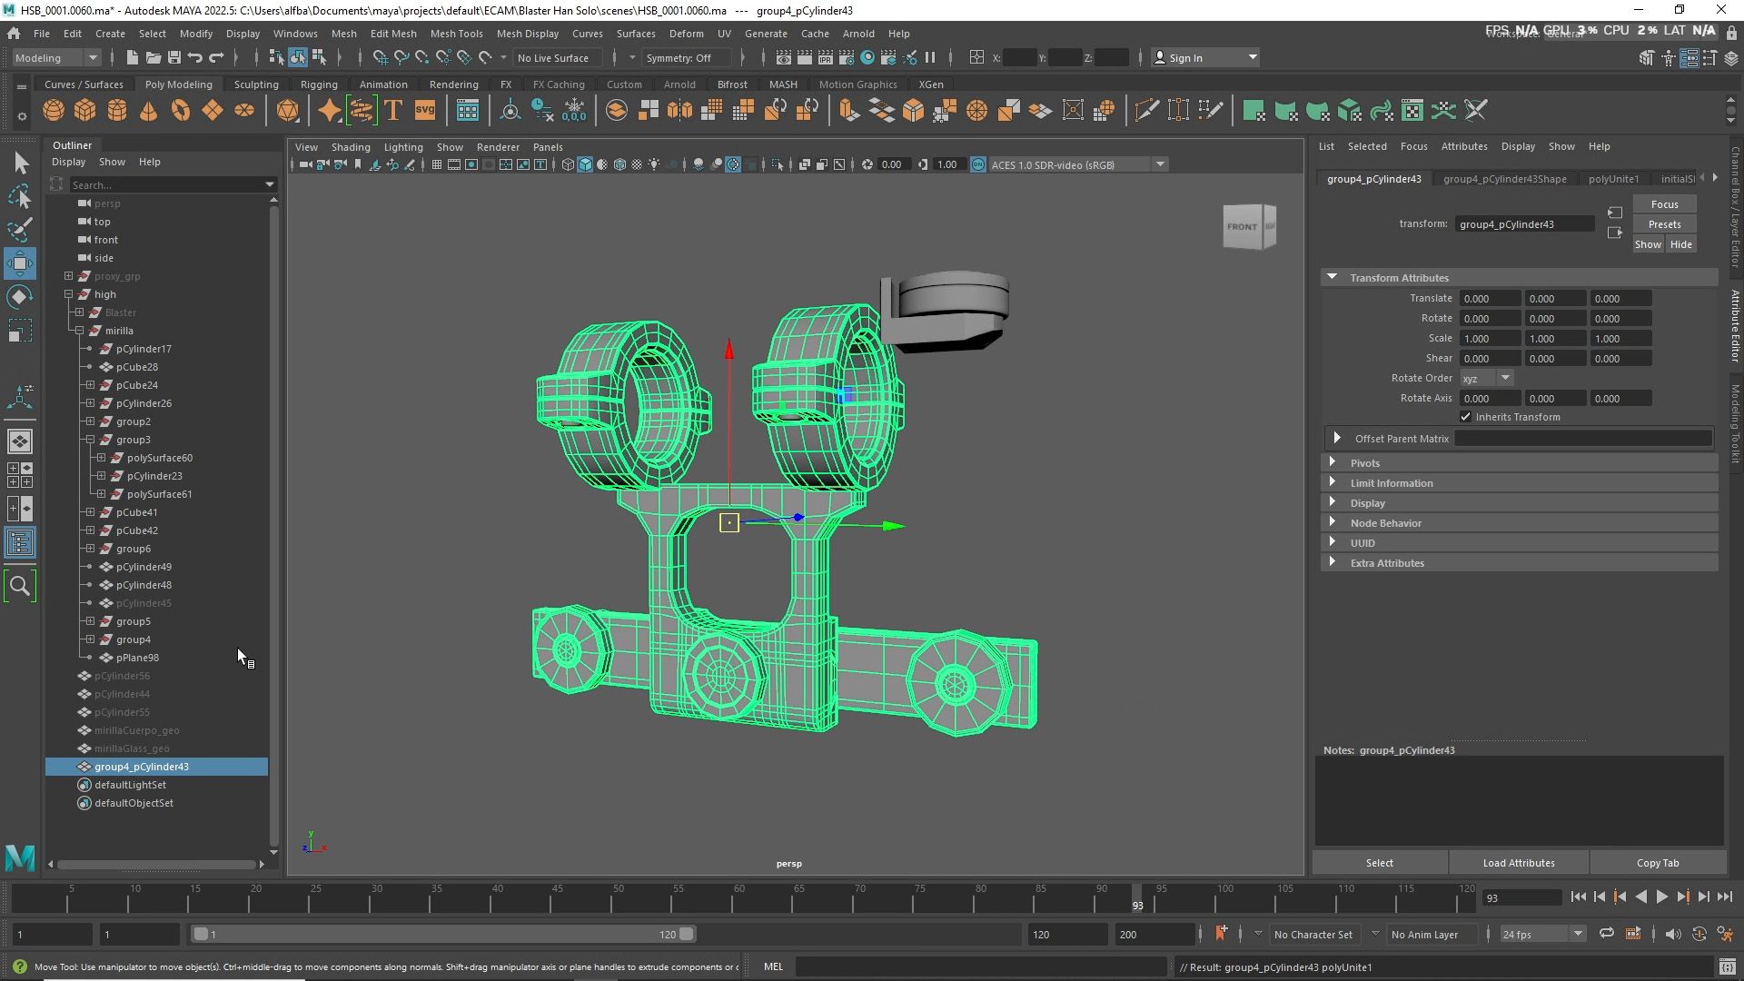Click the Load Attributes button
The height and width of the screenshot is (981, 1744).
coord(1518,863)
